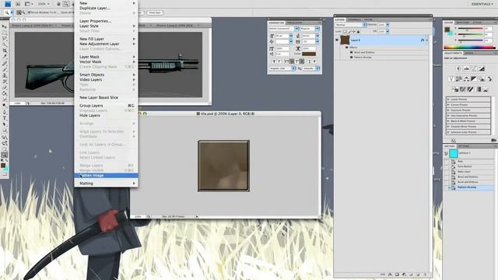Hide the Pattern Overlay effect in Layers
Screen dimensions: 498x280
point(351,58)
